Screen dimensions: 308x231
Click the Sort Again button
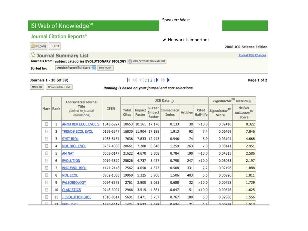point(105,68)
